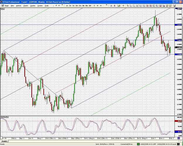Image resolution: width=183 pixels, height=146 pixels.
Task: Click the Connected/39 ms status text
Action: pos(126,144)
